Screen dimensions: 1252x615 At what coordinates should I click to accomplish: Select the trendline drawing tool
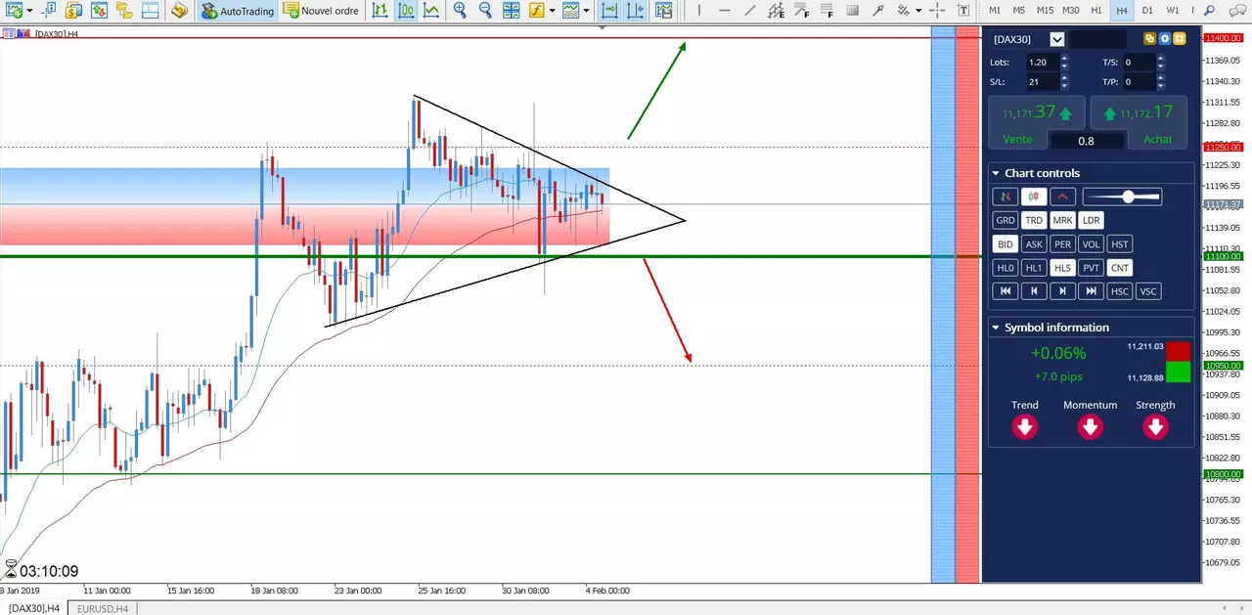tap(750, 11)
